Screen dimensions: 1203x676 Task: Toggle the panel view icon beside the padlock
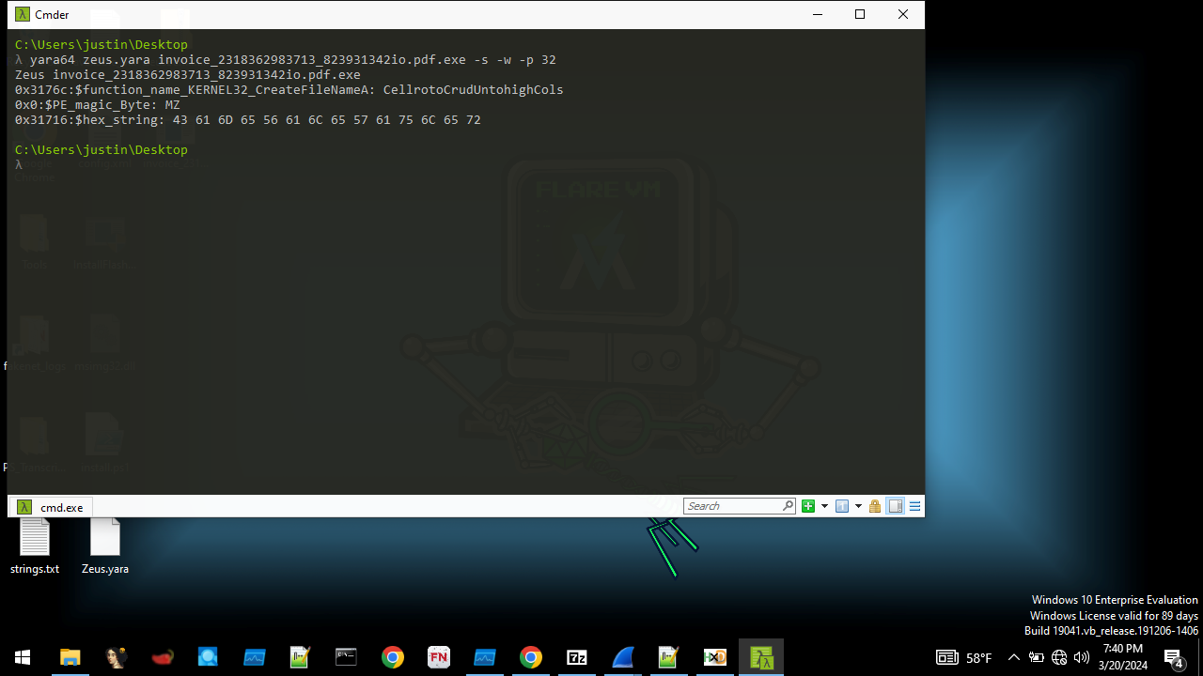[x=896, y=506]
